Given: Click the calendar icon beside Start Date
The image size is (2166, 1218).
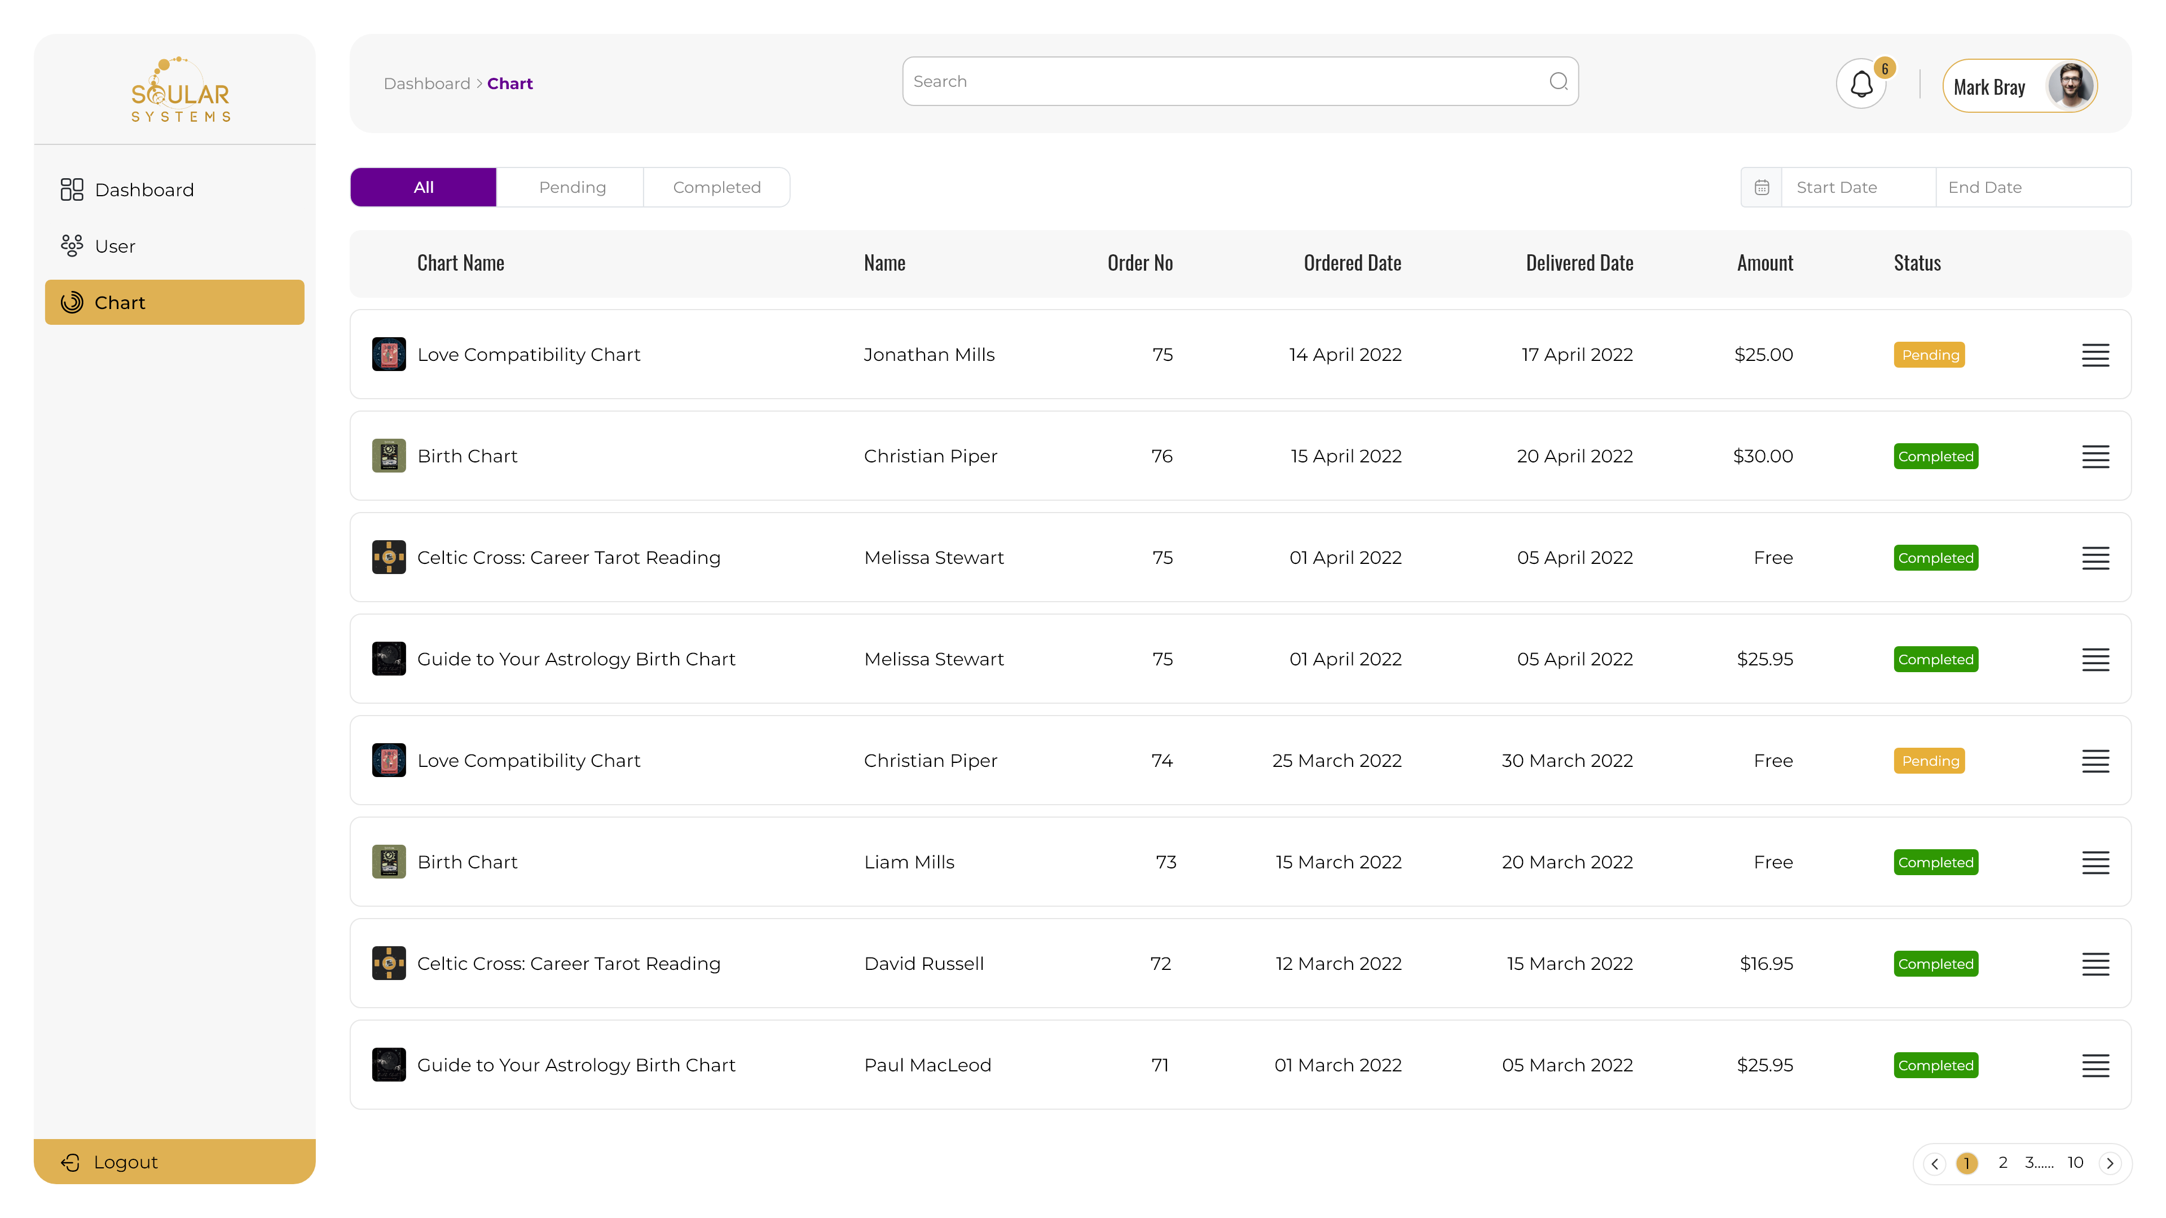Looking at the screenshot, I should pos(1762,187).
